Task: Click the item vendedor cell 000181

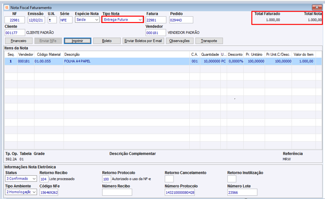Action: [26, 61]
